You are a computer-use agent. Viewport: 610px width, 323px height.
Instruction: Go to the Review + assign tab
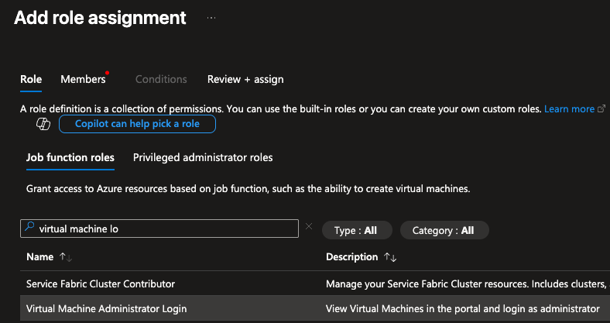click(x=245, y=79)
